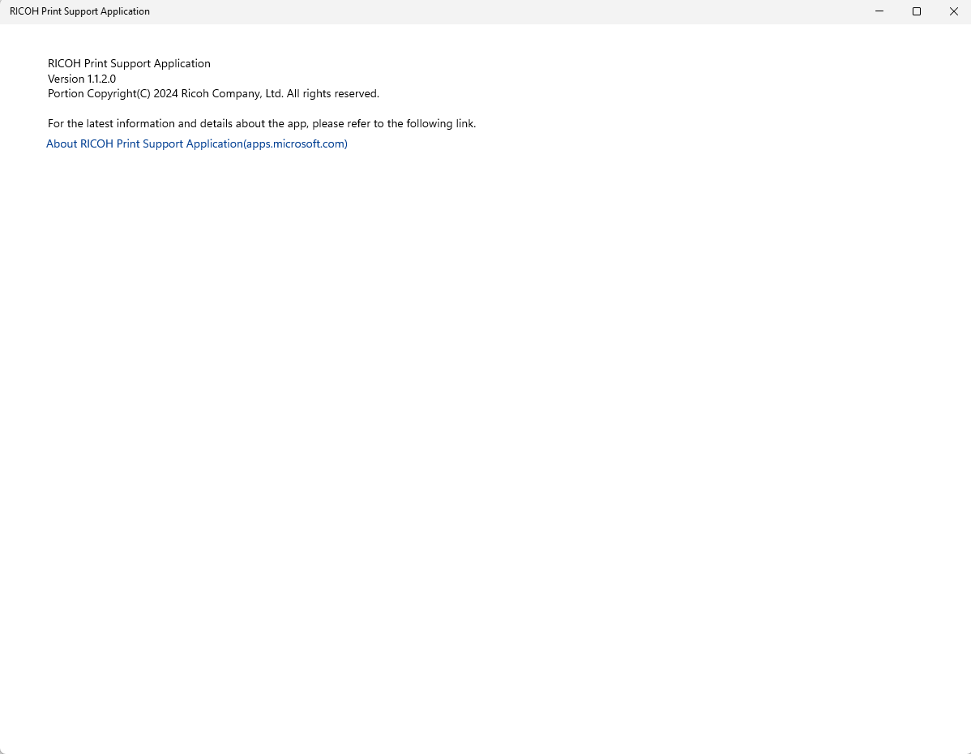Click the Ricoh Company, Ltd. text
The height and width of the screenshot is (754, 971).
[x=232, y=94]
